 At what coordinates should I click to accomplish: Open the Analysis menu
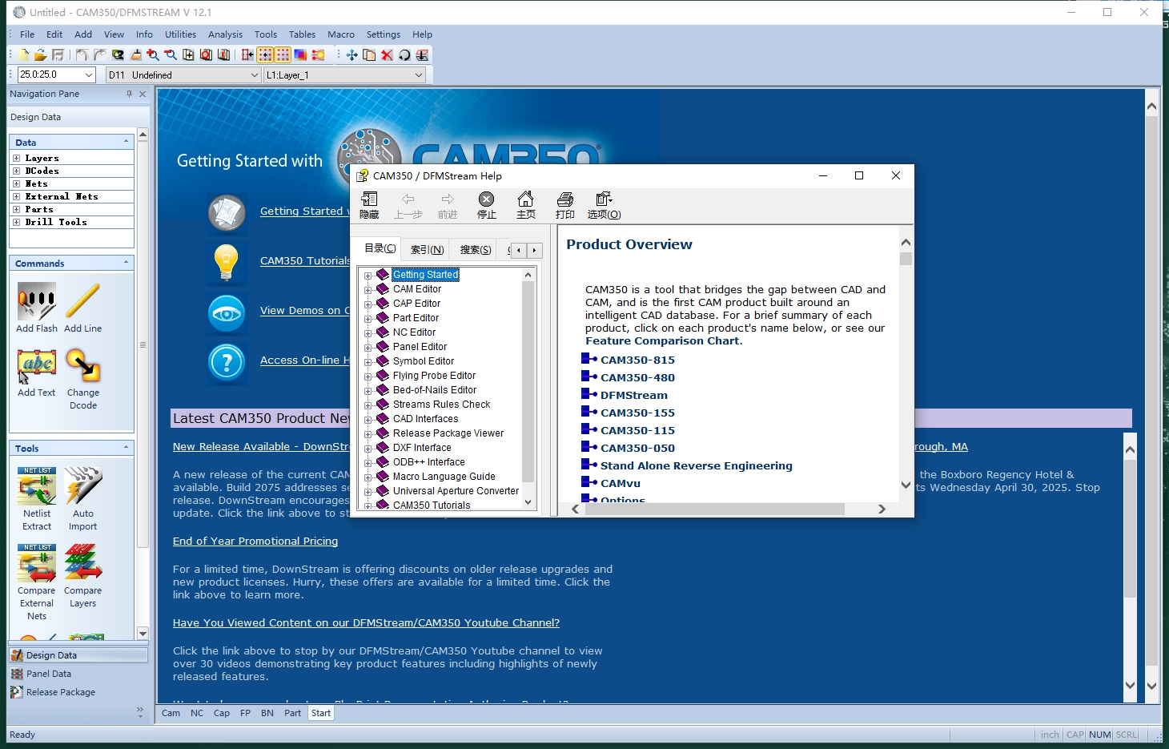click(225, 34)
